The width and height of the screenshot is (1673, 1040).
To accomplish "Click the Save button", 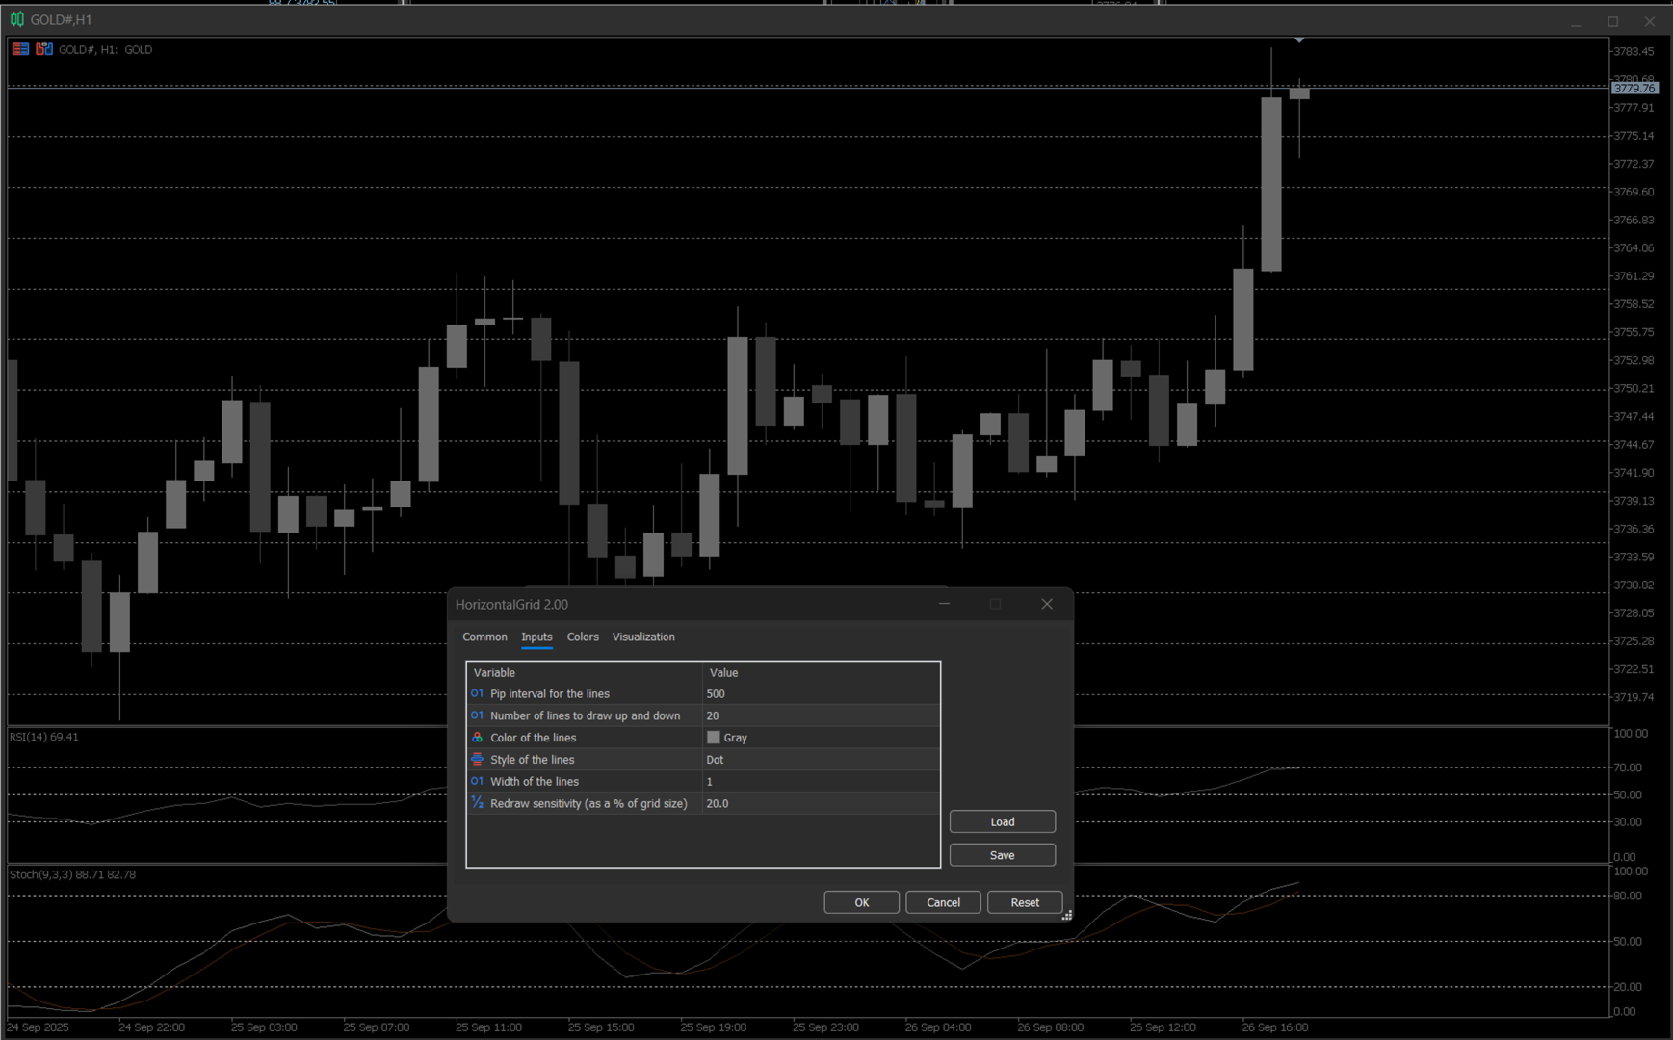I will click(1002, 855).
